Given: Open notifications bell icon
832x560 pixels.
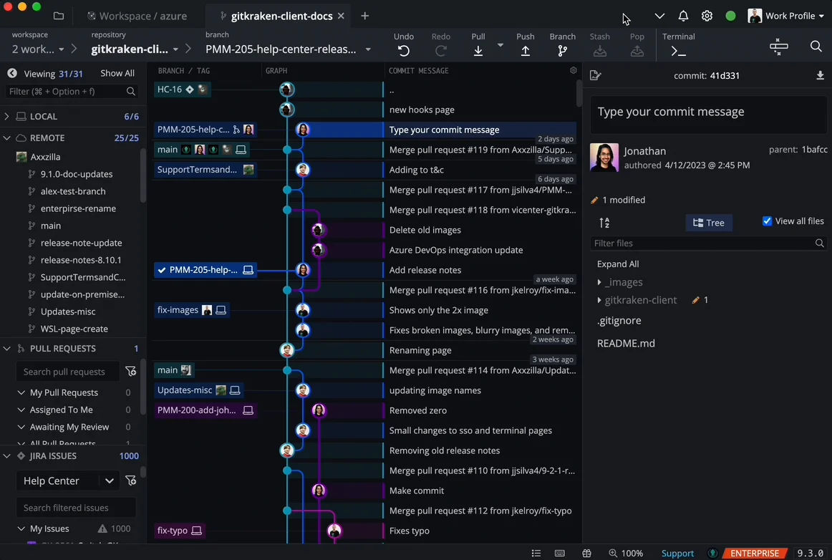Looking at the screenshot, I should click(x=683, y=16).
